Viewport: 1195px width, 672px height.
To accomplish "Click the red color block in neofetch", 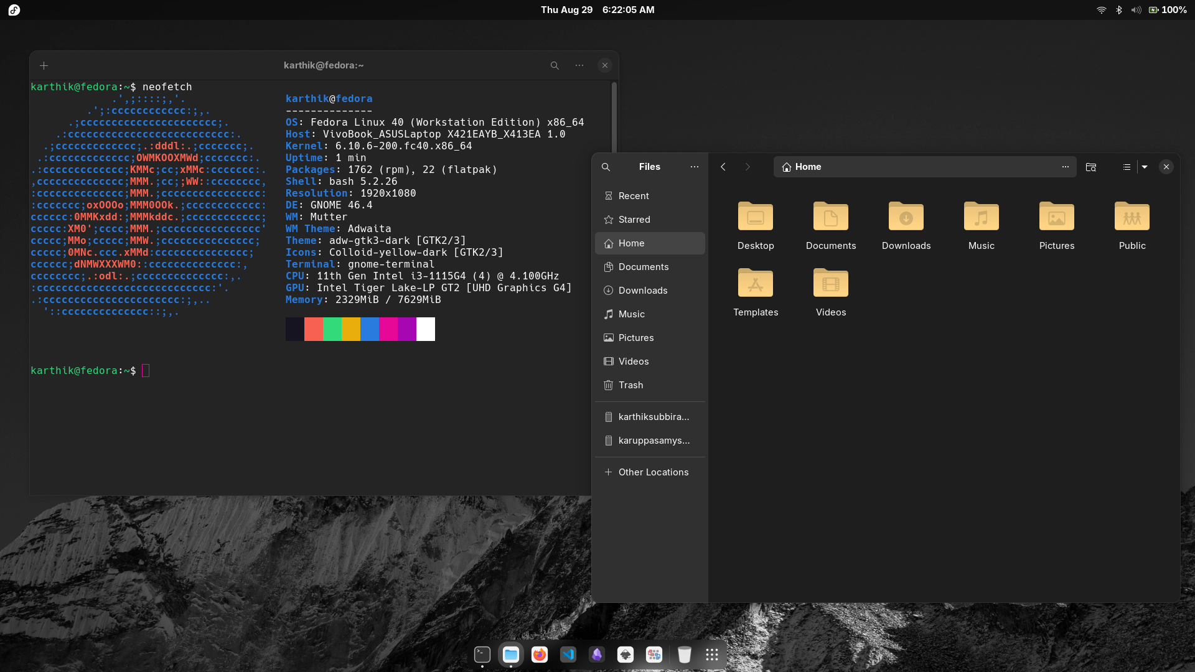I will click(x=314, y=329).
